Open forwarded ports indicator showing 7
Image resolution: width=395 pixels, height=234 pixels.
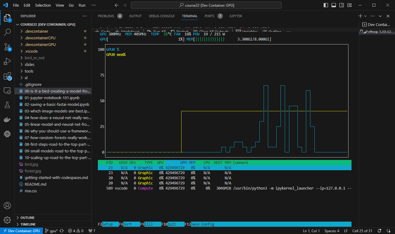(92, 231)
